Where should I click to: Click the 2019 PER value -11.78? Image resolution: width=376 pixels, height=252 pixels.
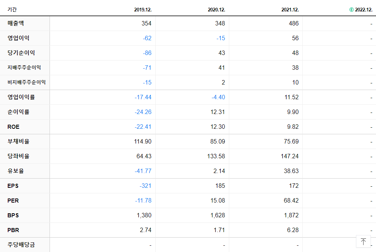coord(143,201)
